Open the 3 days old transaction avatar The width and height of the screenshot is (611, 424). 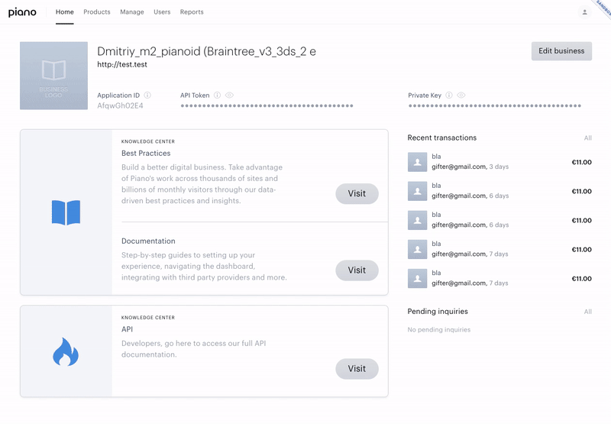[417, 162]
